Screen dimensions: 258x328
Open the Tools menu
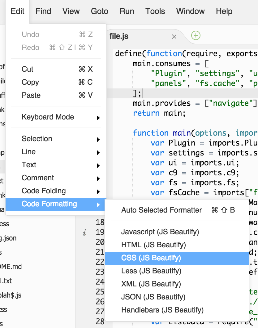pos(155,11)
